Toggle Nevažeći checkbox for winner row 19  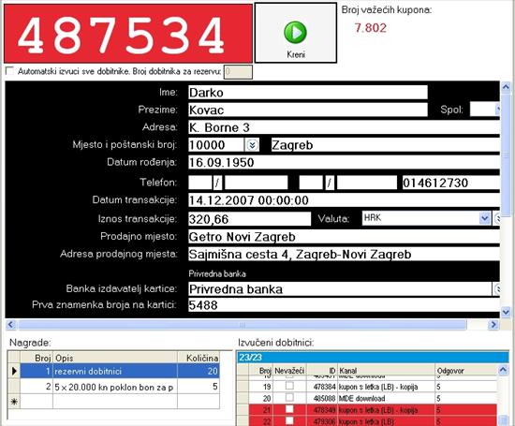(289, 386)
